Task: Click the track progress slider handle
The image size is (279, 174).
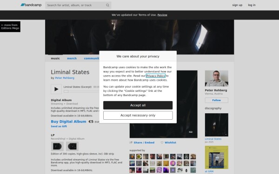Action: click(66, 91)
